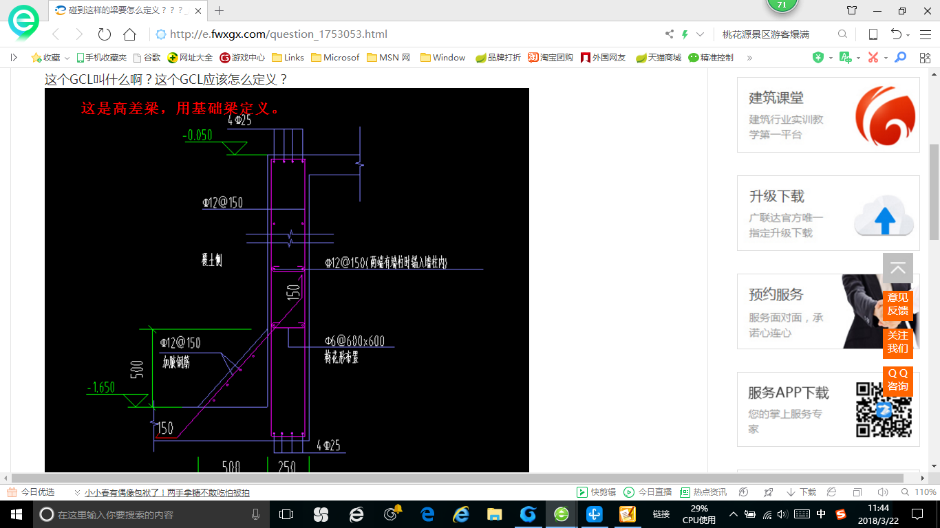Click magnifier icon in search box
The image size is (940, 528).
[842, 34]
